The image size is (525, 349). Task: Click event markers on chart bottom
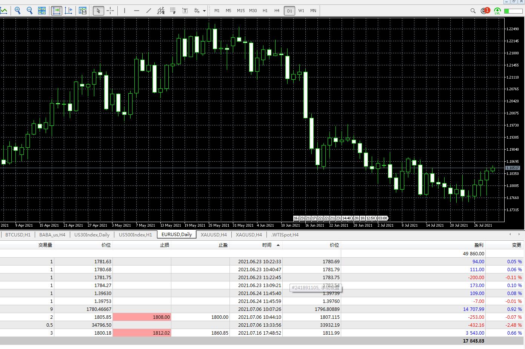[341, 218]
